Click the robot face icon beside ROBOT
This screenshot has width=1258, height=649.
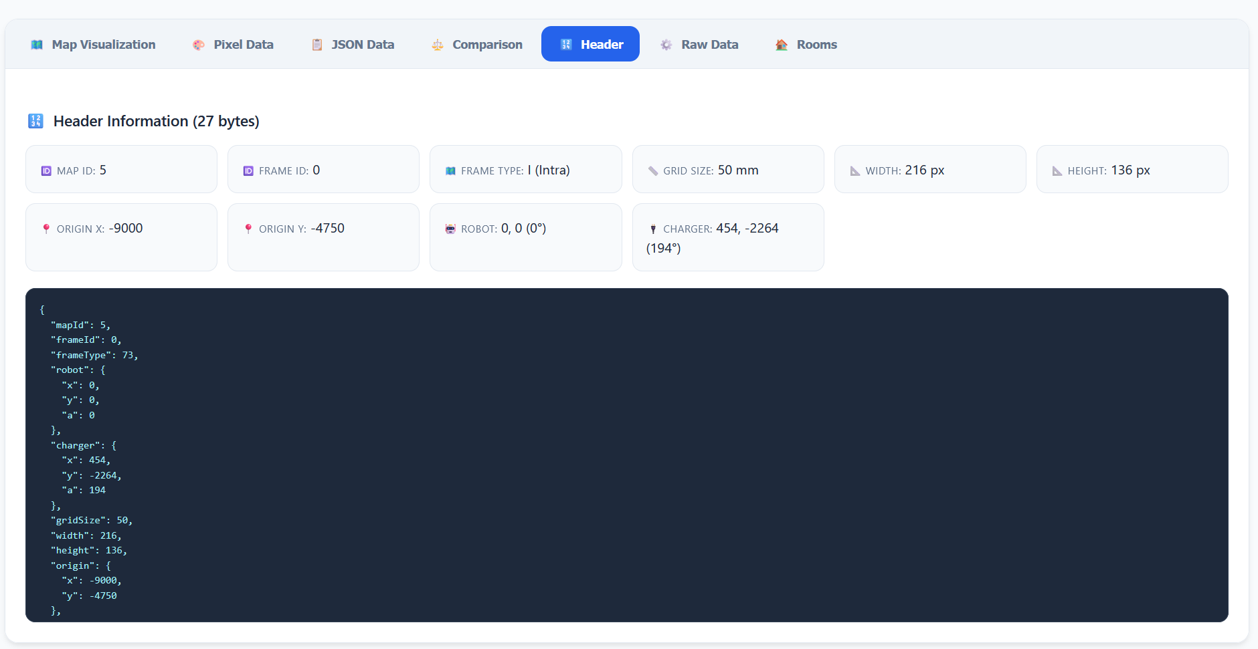tap(450, 229)
